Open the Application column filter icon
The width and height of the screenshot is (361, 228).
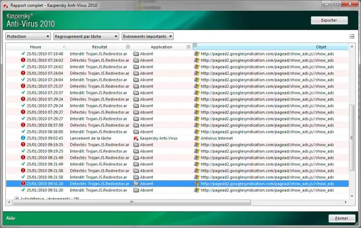click(188, 47)
